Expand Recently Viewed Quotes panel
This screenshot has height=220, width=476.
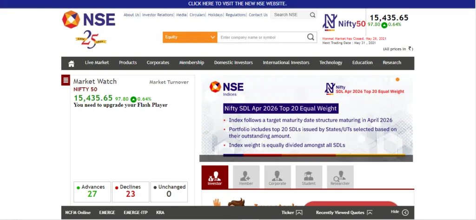(x=344, y=213)
